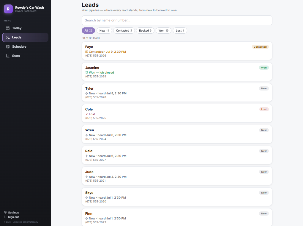Click the Contacted badge on Faye's card
Image resolution: width=303 pixels, height=226 pixels.
pyautogui.click(x=260, y=47)
